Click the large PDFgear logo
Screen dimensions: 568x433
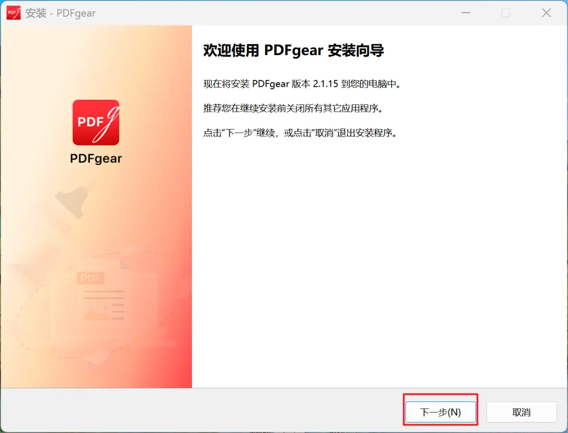click(96, 122)
